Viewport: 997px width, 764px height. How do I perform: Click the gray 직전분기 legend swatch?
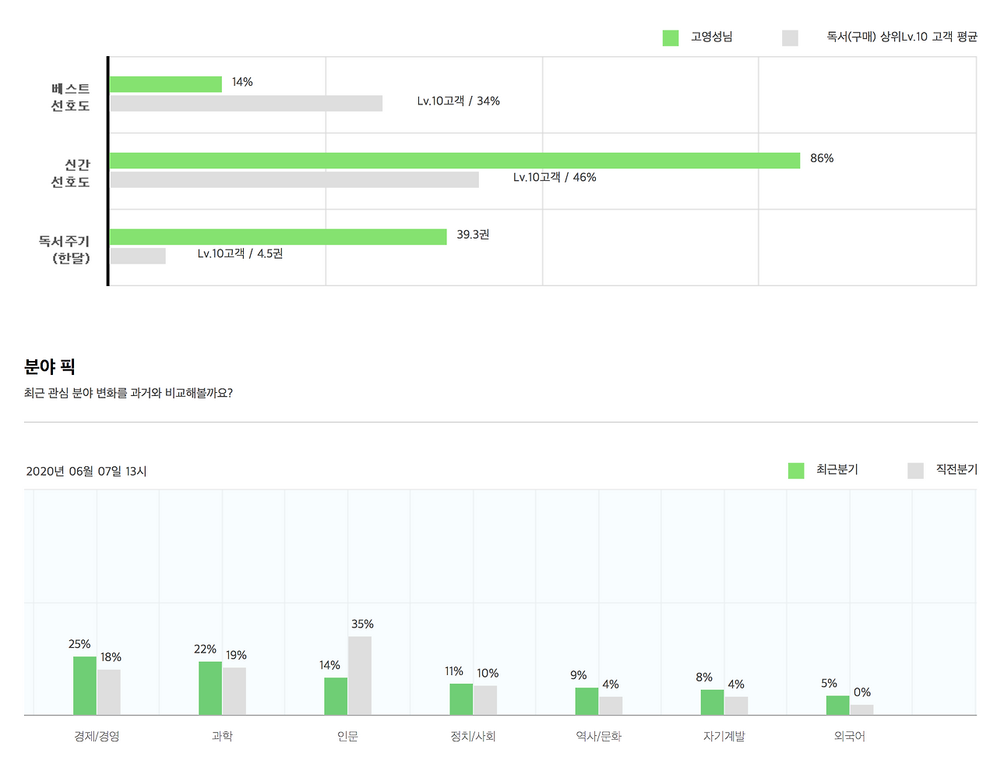coord(915,471)
